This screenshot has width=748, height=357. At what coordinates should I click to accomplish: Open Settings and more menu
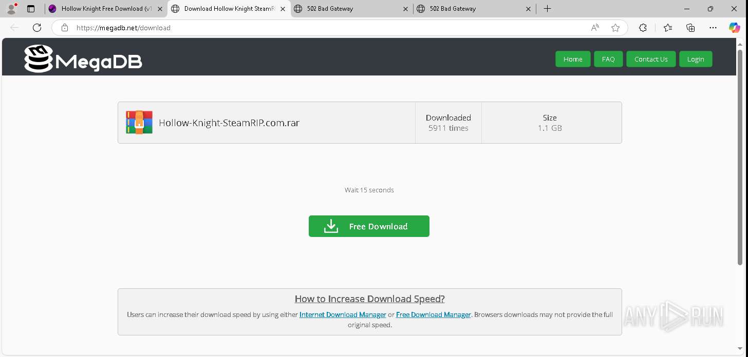coord(713,28)
